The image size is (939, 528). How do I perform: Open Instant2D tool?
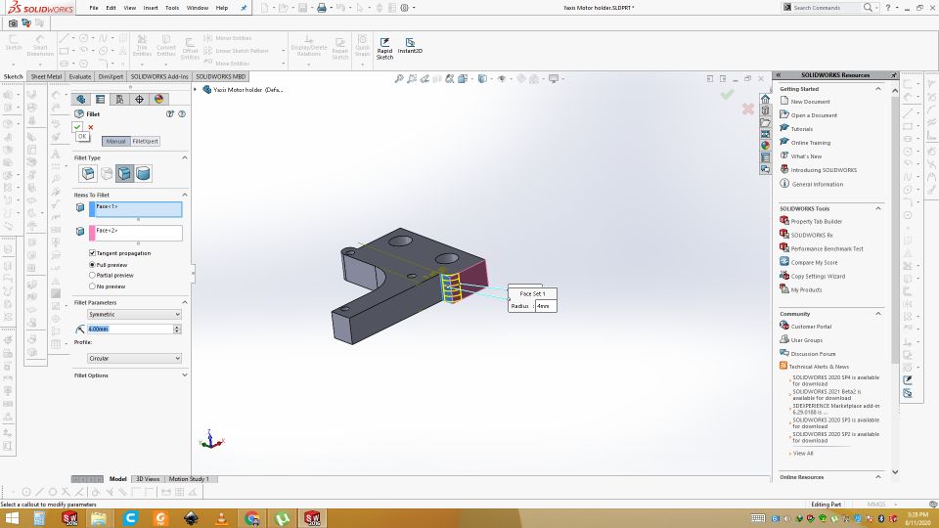[x=410, y=46]
